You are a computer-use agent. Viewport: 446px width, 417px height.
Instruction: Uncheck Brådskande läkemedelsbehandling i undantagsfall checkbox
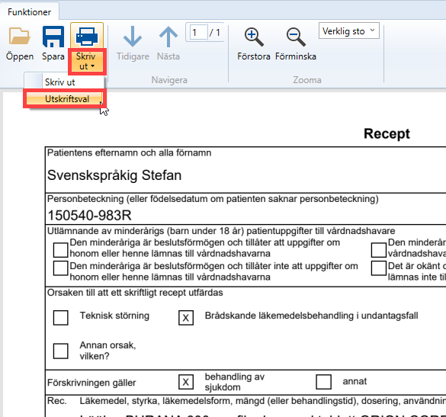click(186, 317)
